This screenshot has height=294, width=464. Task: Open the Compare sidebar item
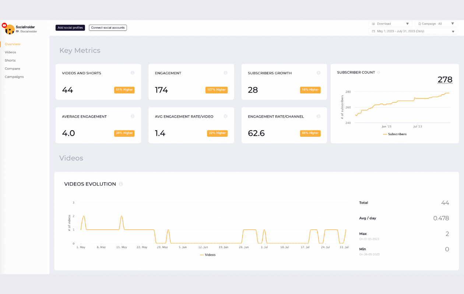coord(13,68)
